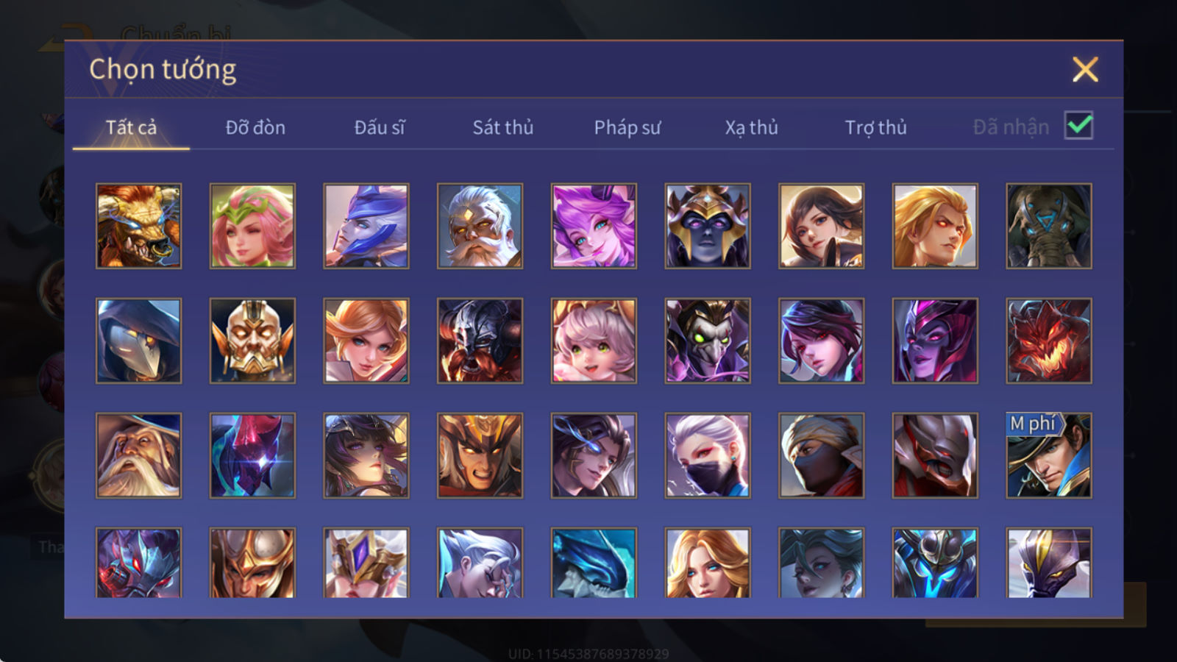Viewport: 1177px width, 662px height.
Task: Choose the pink-haired girl with green headband
Action: point(252,226)
